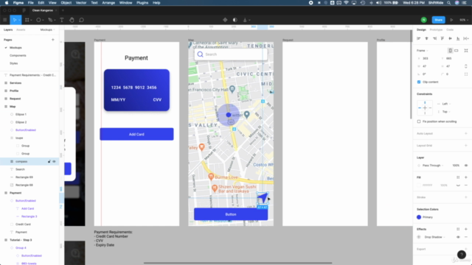This screenshot has width=472, height=265.
Task: Click the Share button
Action: [x=438, y=20]
